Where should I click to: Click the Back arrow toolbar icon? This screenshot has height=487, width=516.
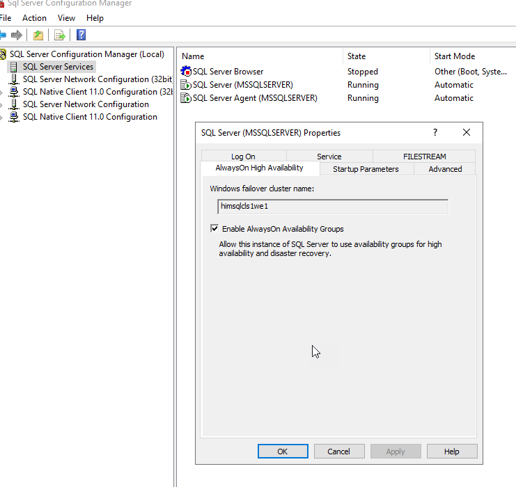point(3,35)
